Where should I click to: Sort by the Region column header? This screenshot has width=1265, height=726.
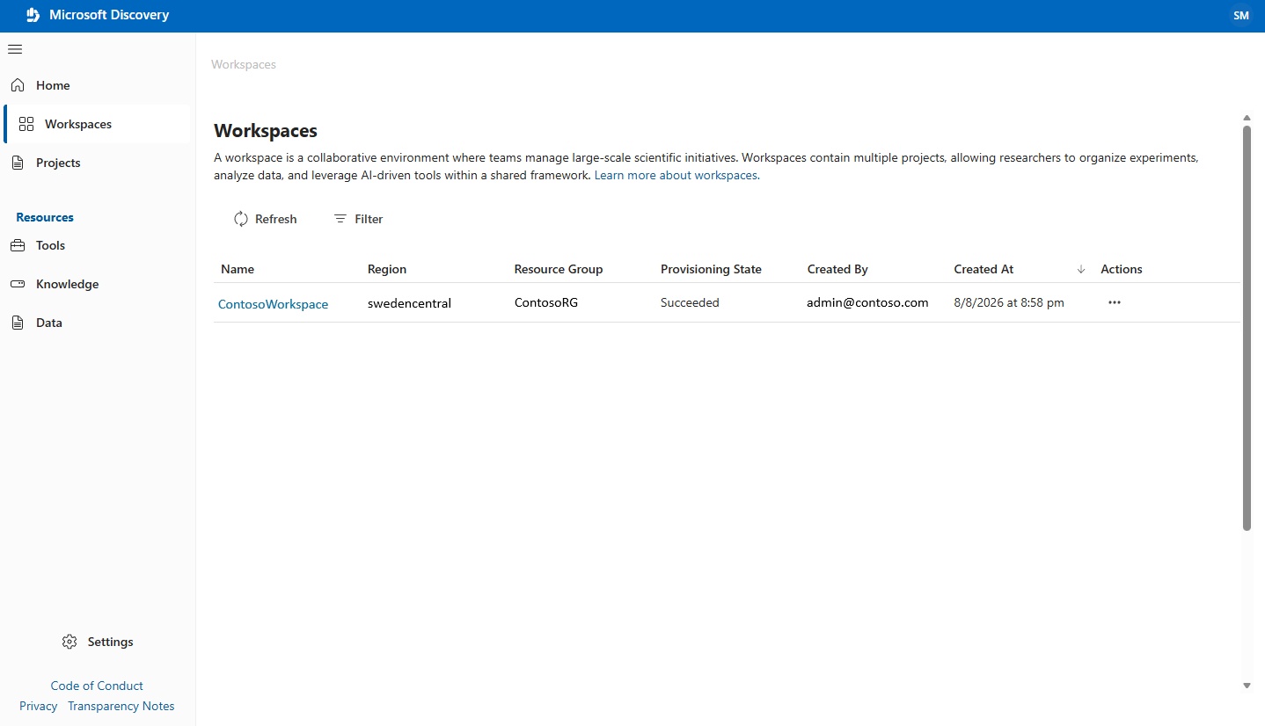point(387,269)
